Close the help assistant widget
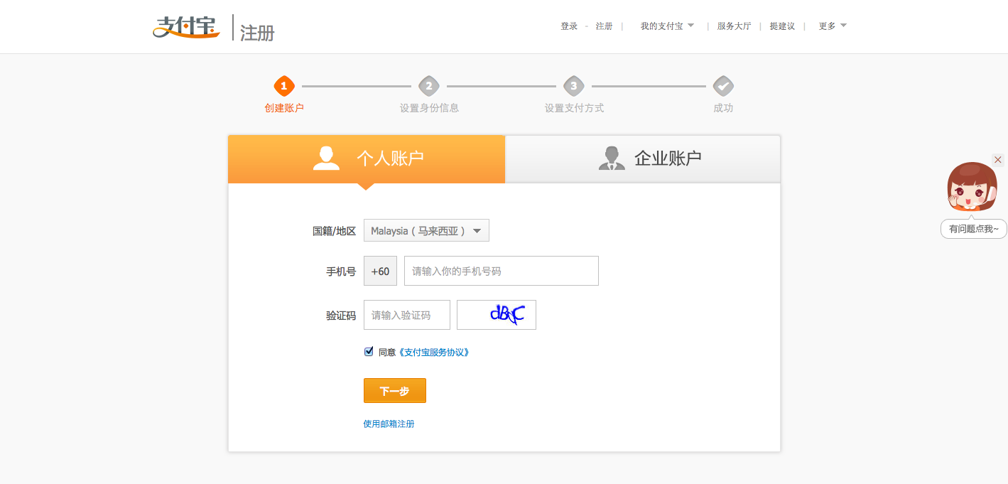 pyautogui.click(x=998, y=160)
